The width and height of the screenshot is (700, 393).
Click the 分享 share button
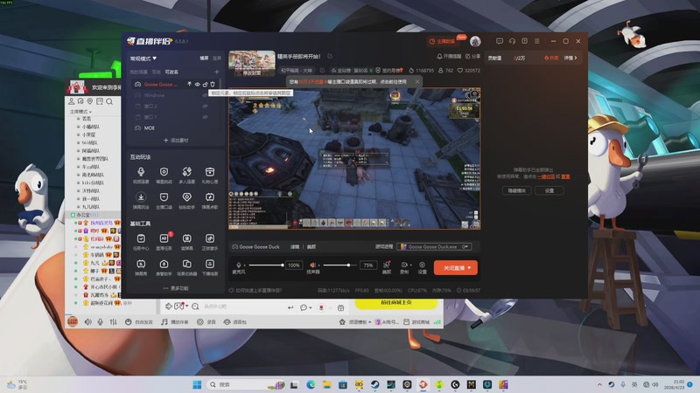click(x=472, y=56)
